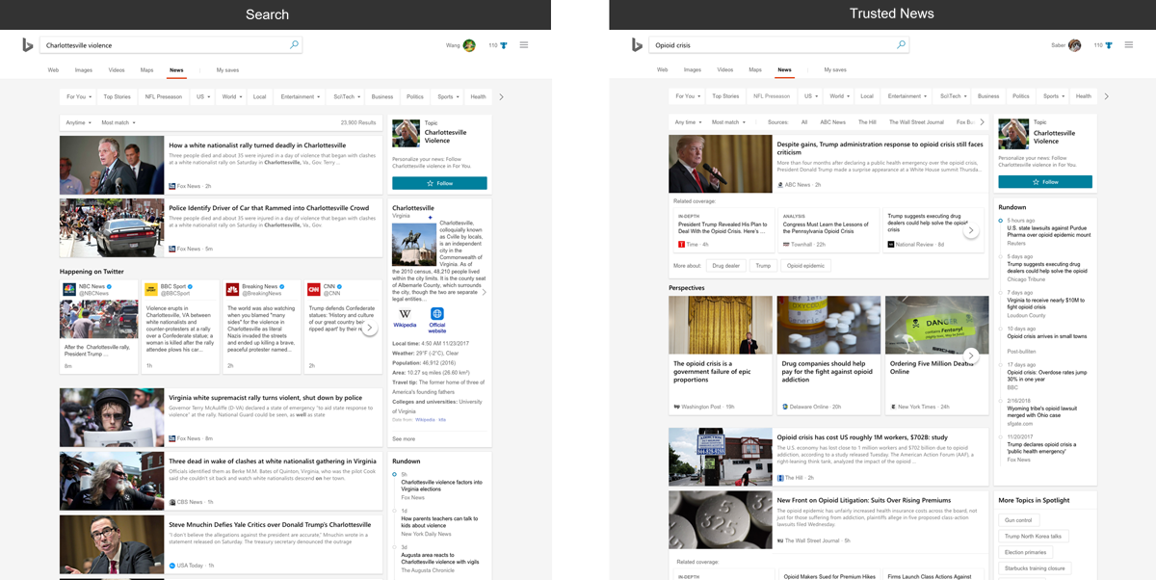Select the Gun control spotlight topic
This screenshot has width=1156, height=580.
click(x=1018, y=520)
